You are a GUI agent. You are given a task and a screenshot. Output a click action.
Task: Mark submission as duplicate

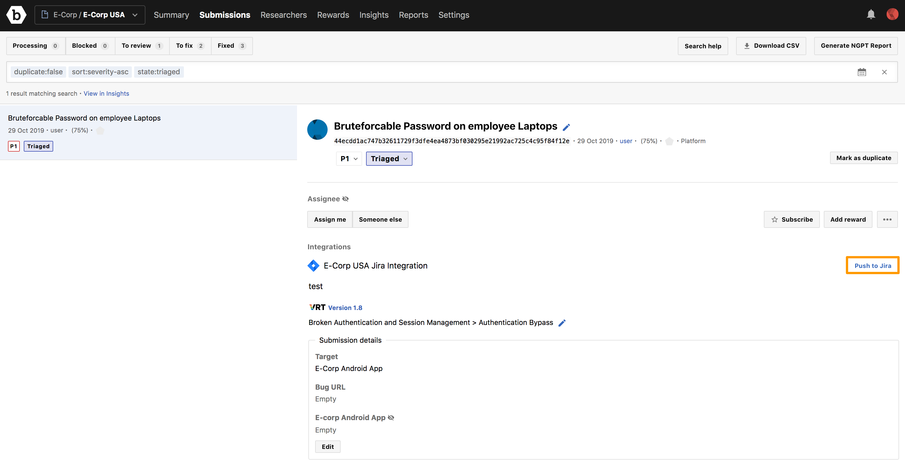tap(863, 158)
